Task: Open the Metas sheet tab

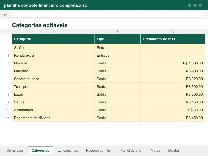Action: 155,150
